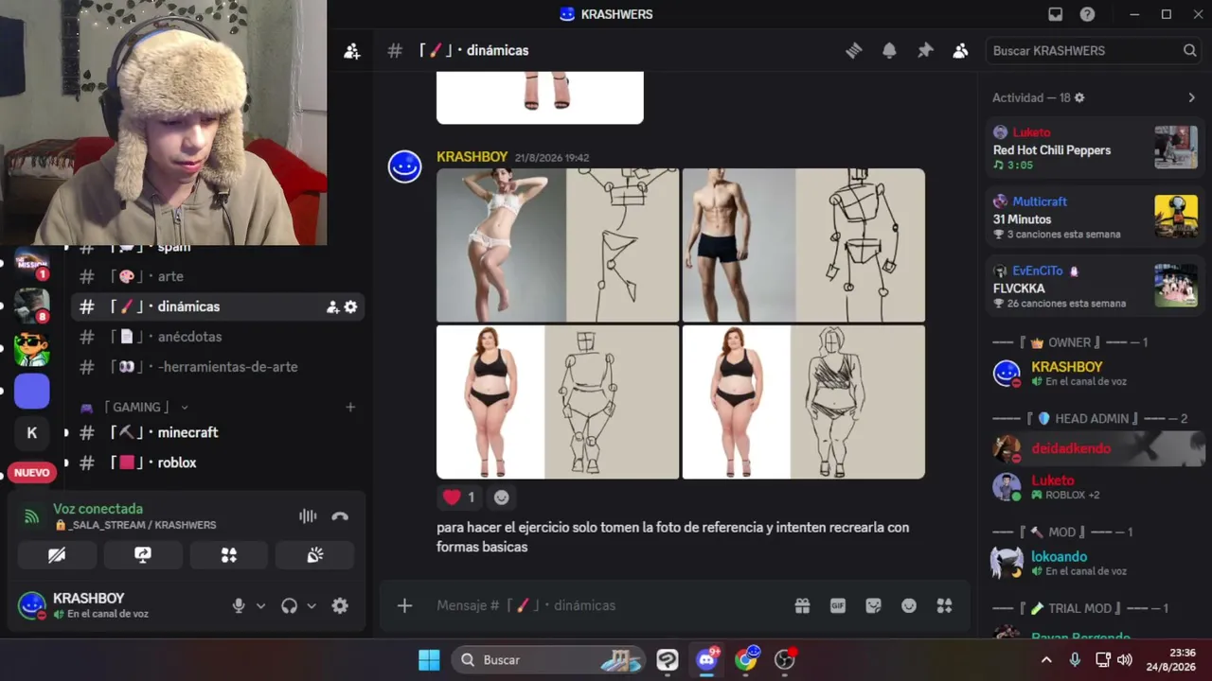1212x681 pixels.
Task: Open the threads icon in channel header
Action: click(854, 51)
